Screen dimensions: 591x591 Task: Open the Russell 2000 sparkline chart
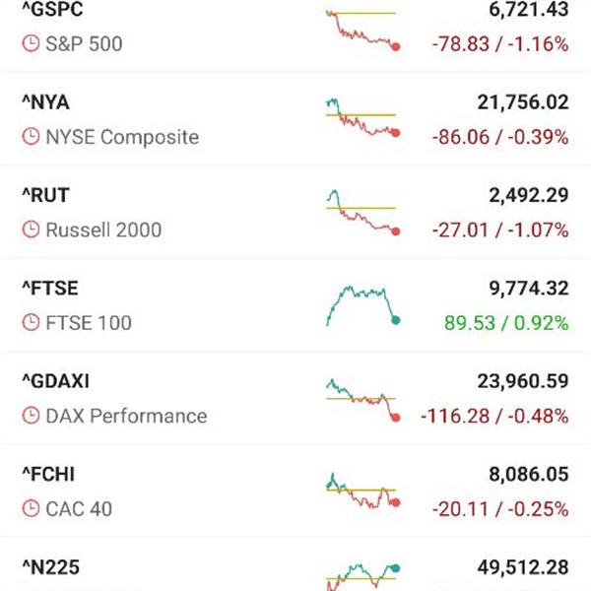tap(361, 212)
